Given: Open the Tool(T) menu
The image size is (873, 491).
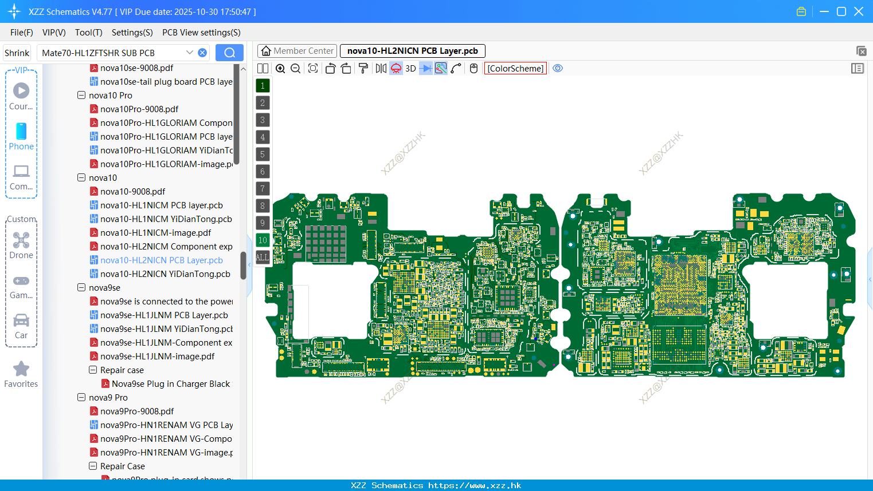Looking at the screenshot, I should pos(89,33).
